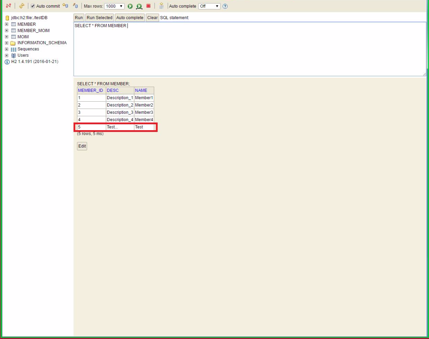This screenshot has height=339, width=429.
Task: Click the red Cancel statement icon
Action: [x=148, y=6]
